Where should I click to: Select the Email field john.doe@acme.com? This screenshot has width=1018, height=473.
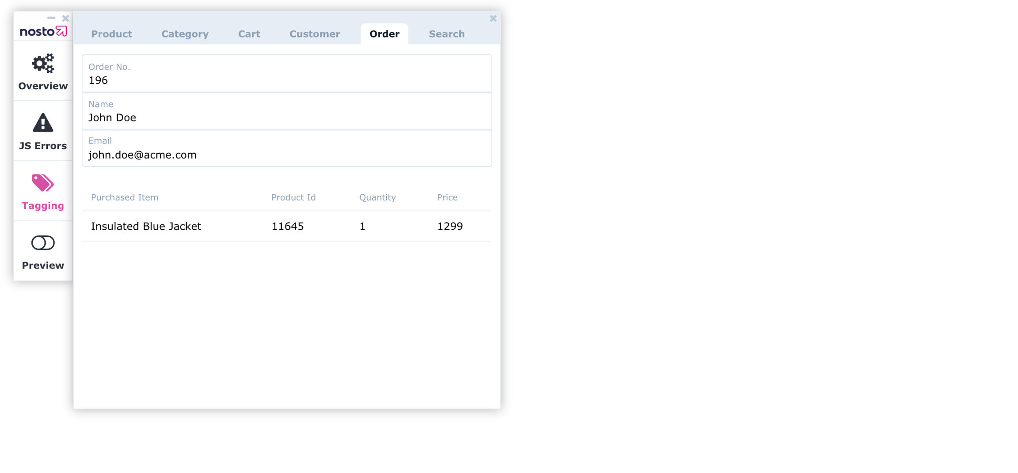click(x=286, y=148)
